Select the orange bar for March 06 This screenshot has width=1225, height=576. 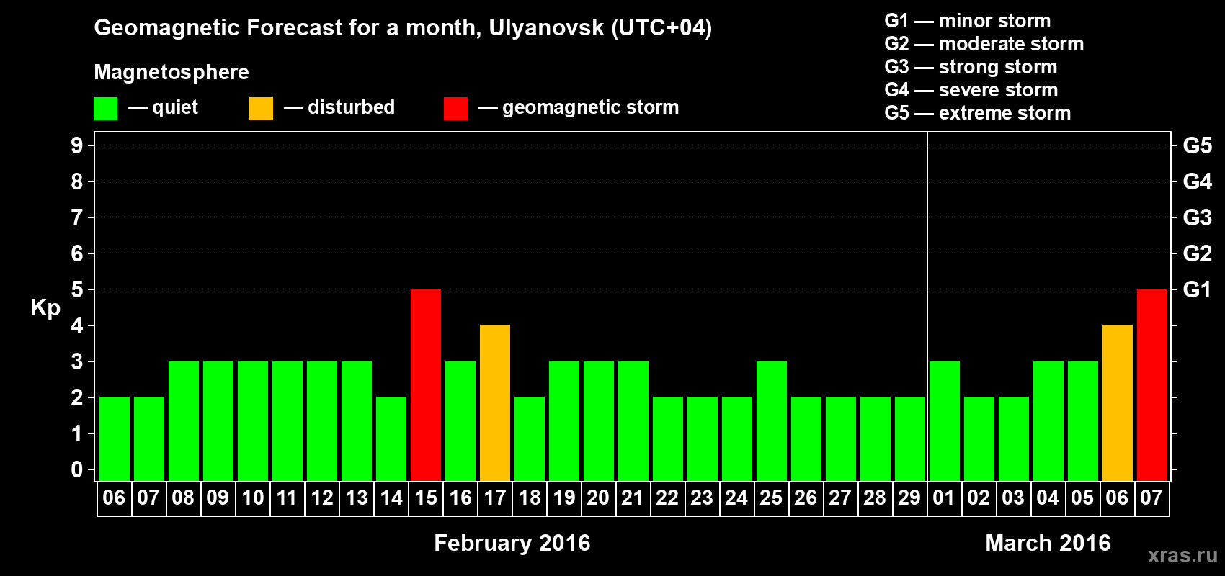click(x=1118, y=402)
